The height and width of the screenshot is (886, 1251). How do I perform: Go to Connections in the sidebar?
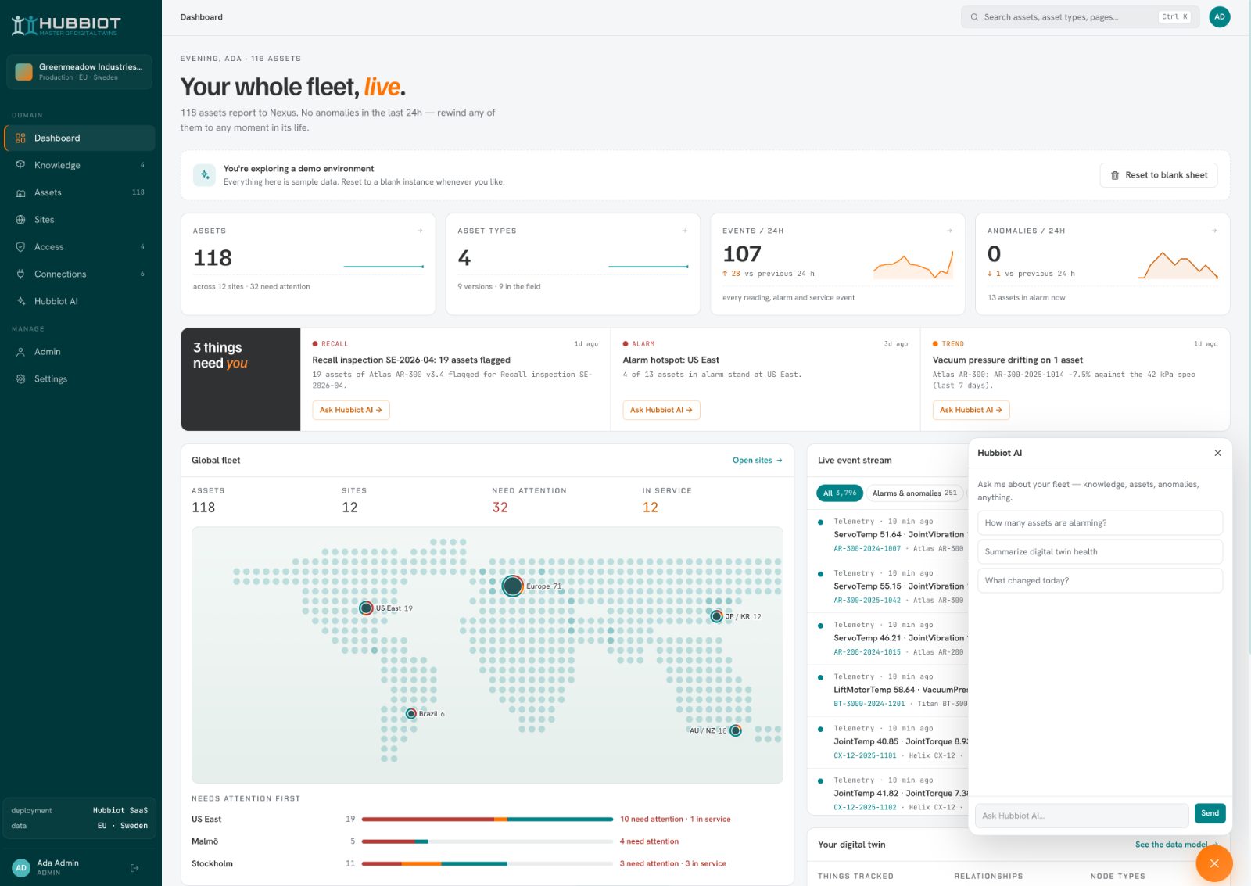(x=79, y=274)
